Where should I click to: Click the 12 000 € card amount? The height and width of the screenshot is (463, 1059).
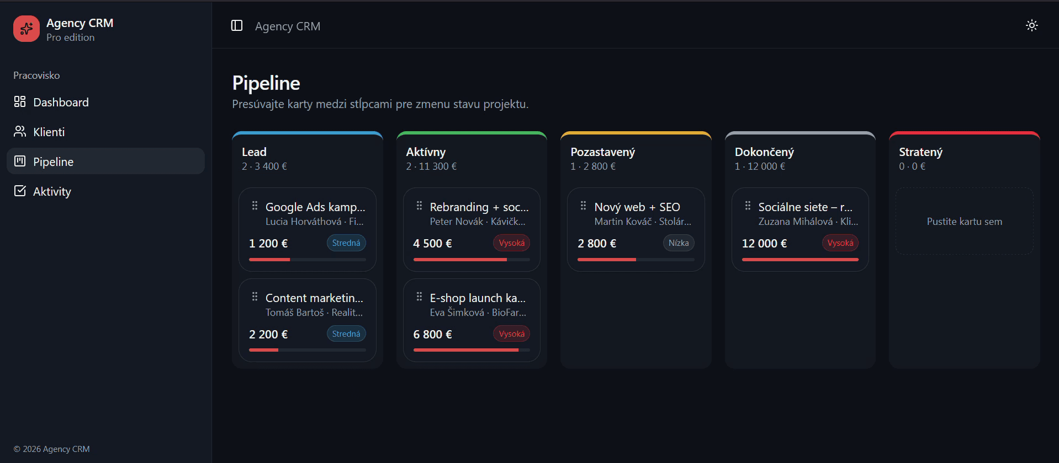click(x=764, y=244)
